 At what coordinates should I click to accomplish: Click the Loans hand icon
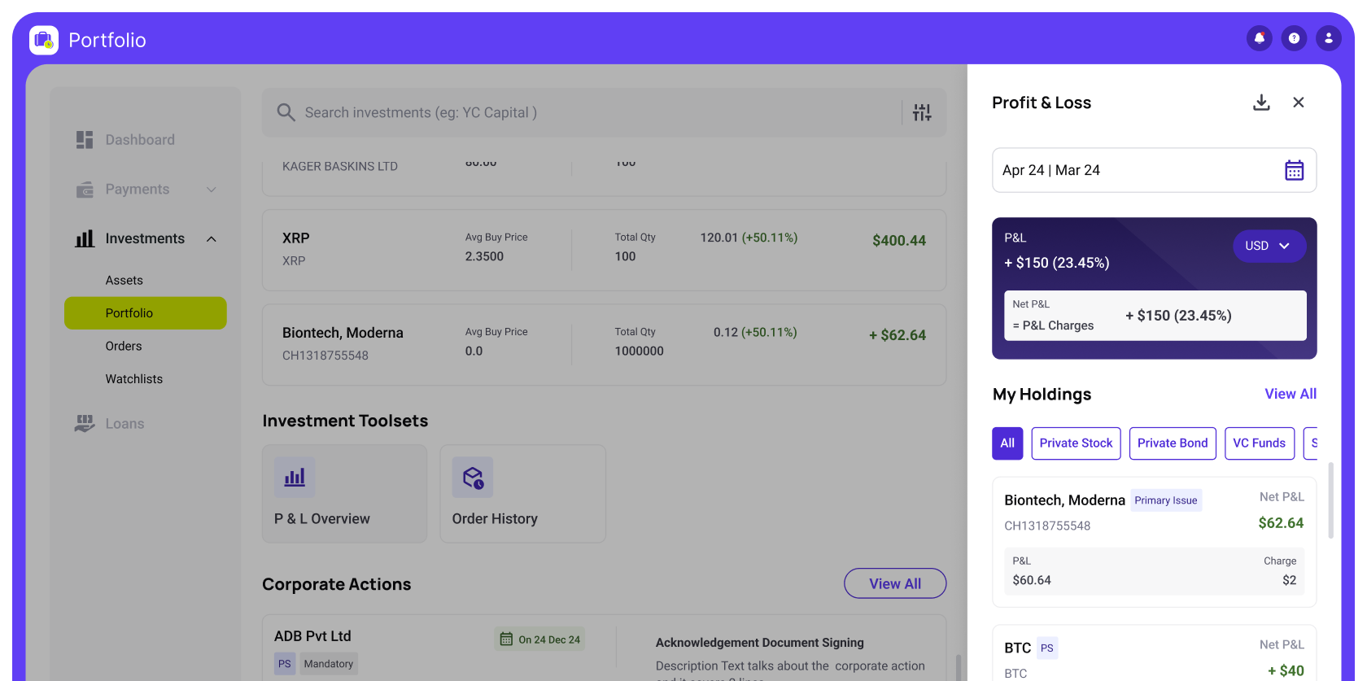pyautogui.click(x=85, y=423)
